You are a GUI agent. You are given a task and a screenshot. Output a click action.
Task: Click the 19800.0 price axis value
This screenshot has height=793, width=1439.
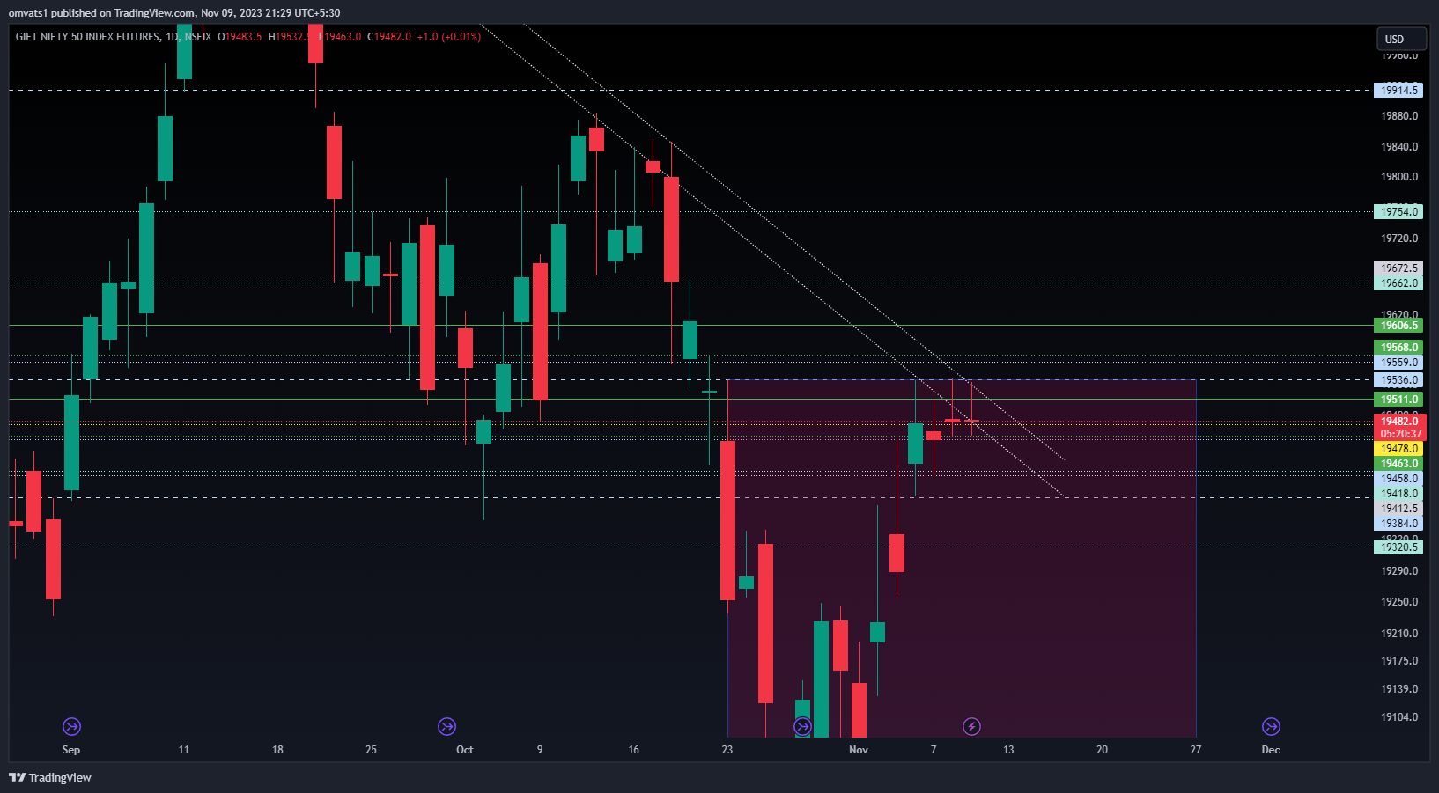pos(1399,177)
